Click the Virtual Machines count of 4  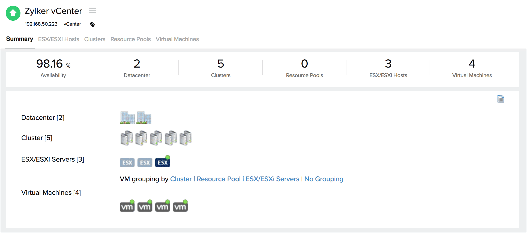point(472,64)
